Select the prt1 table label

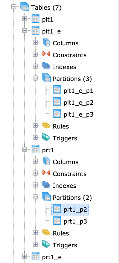tap(48, 150)
